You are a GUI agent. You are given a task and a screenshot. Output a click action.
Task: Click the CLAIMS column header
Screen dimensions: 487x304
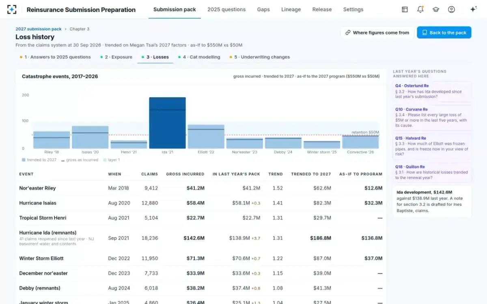pos(149,174)
